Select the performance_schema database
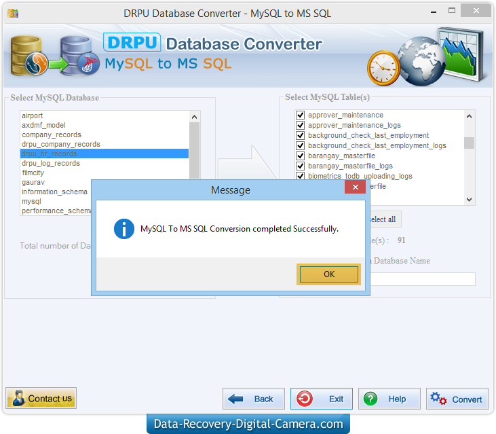The image size is (496, 434). pyautogui.click(x=56, y=211)
